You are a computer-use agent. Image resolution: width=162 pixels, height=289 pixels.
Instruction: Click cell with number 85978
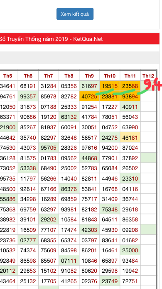point(49,96)
